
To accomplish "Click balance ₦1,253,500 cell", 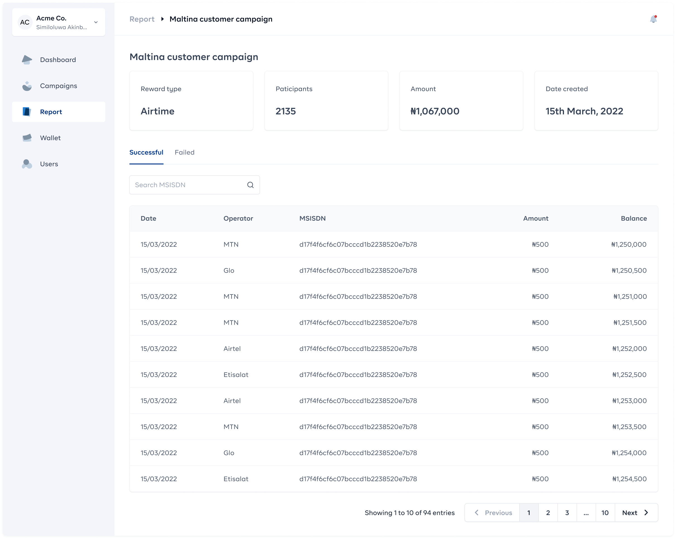I will click(629, 427).
